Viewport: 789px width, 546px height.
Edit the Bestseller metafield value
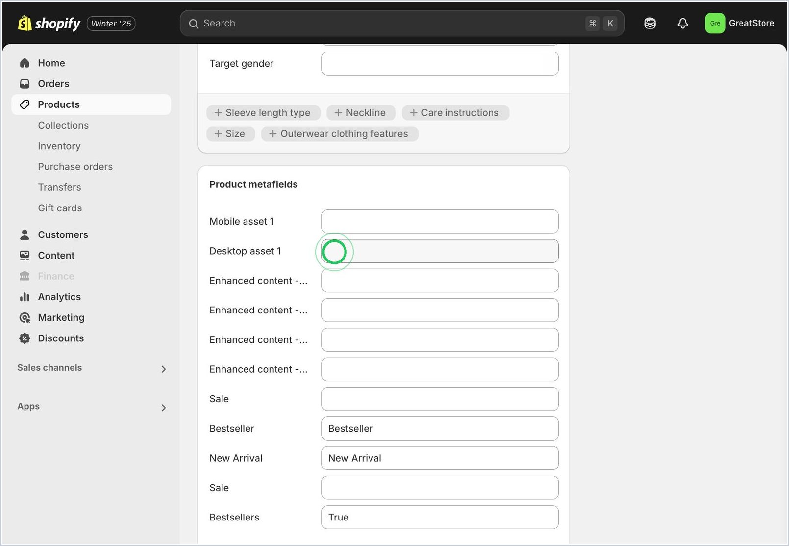tap(440, 429)
